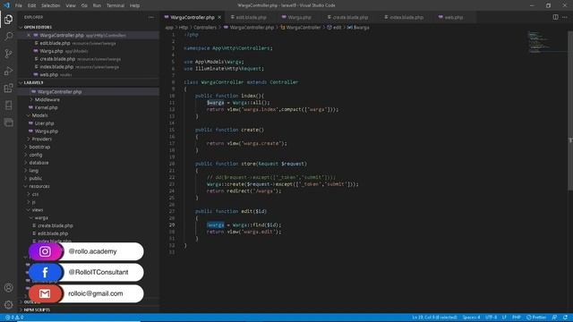The width and height of the screenshot is (573, 322).
Task: Open the Help menu
Action: click(134, 5)
